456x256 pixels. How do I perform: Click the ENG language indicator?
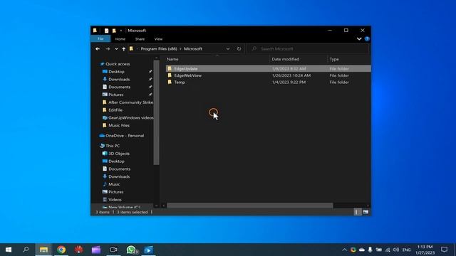tap(407, 250)
